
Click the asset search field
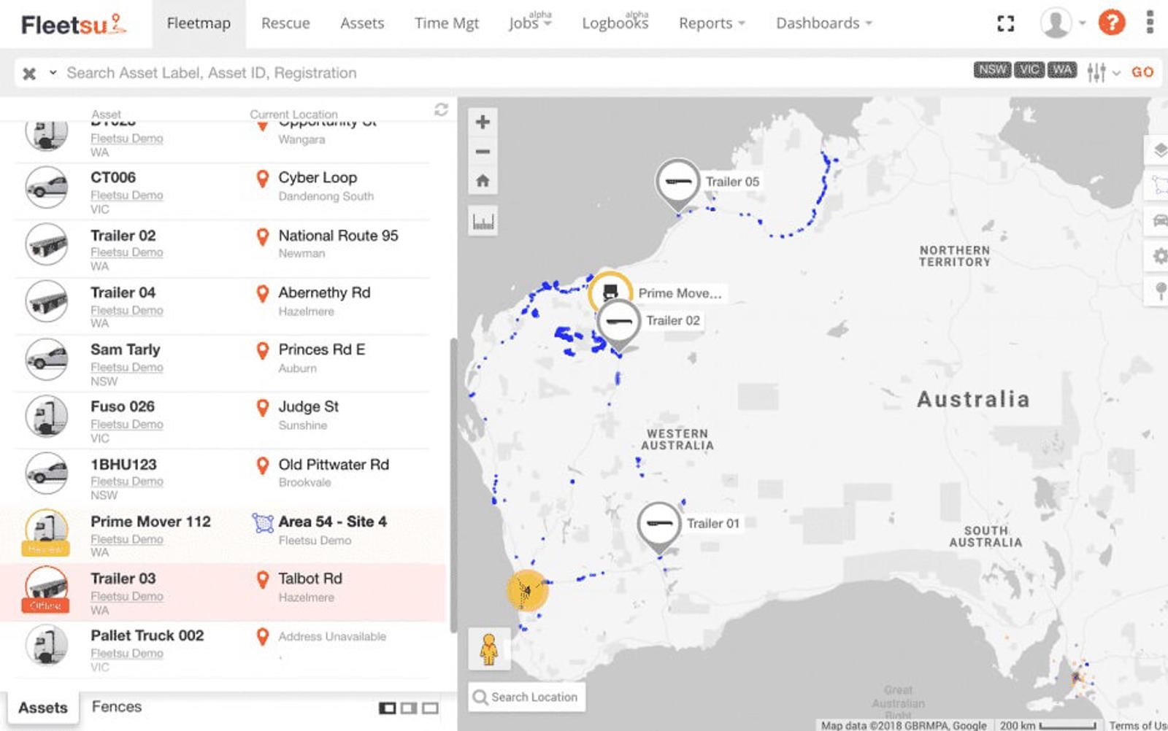(x=511, y=73)
